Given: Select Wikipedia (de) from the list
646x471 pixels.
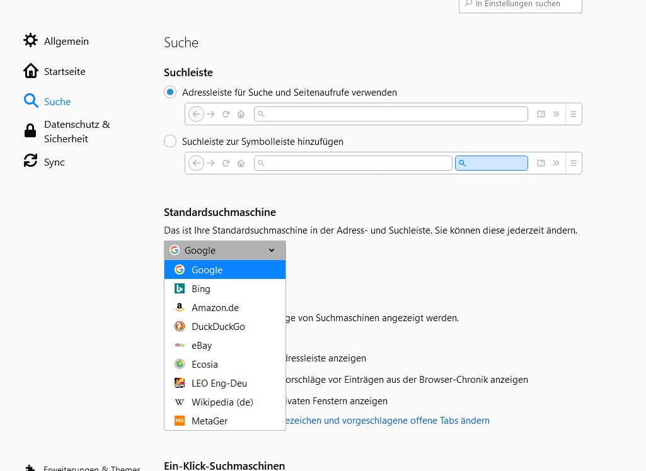Looking at the screenshot, I should pyautogui.click(x=225, y=402).
